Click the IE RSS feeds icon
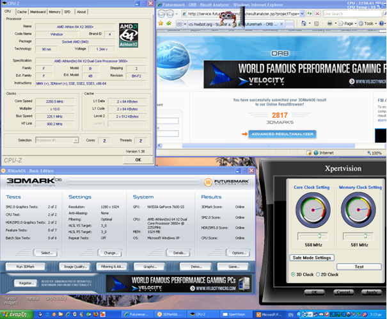 (317, 24)
